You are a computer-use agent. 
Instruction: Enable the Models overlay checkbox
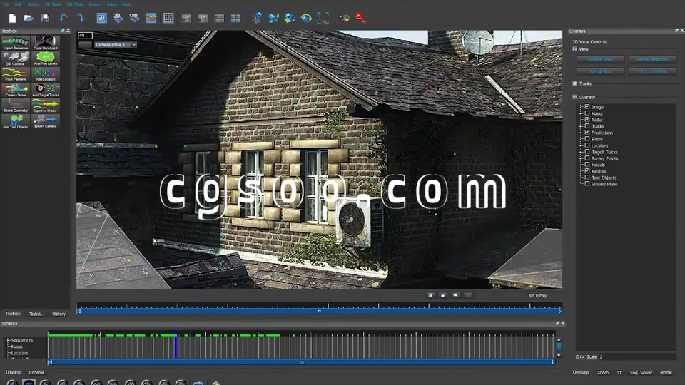587,165
